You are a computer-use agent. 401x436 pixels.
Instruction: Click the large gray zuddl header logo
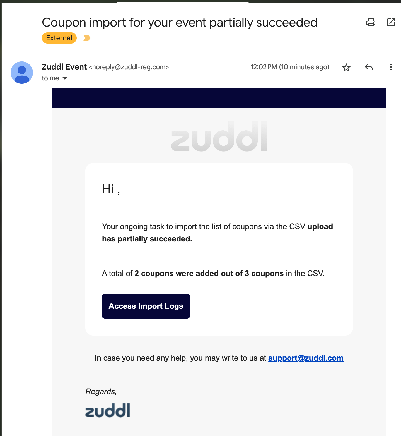219,136
